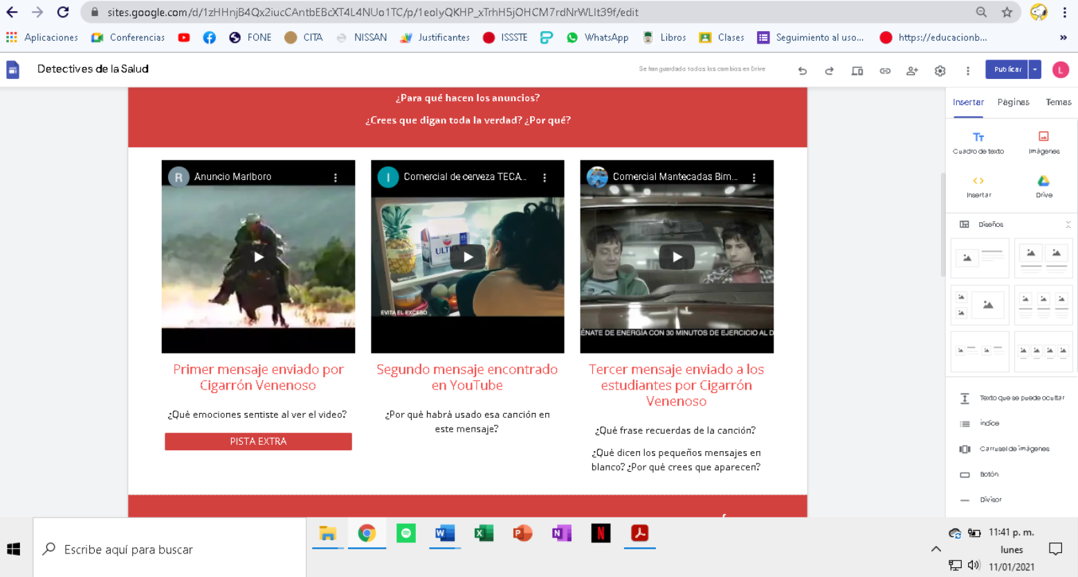Collapse the Diseños section

click(x=1068, y=225)
